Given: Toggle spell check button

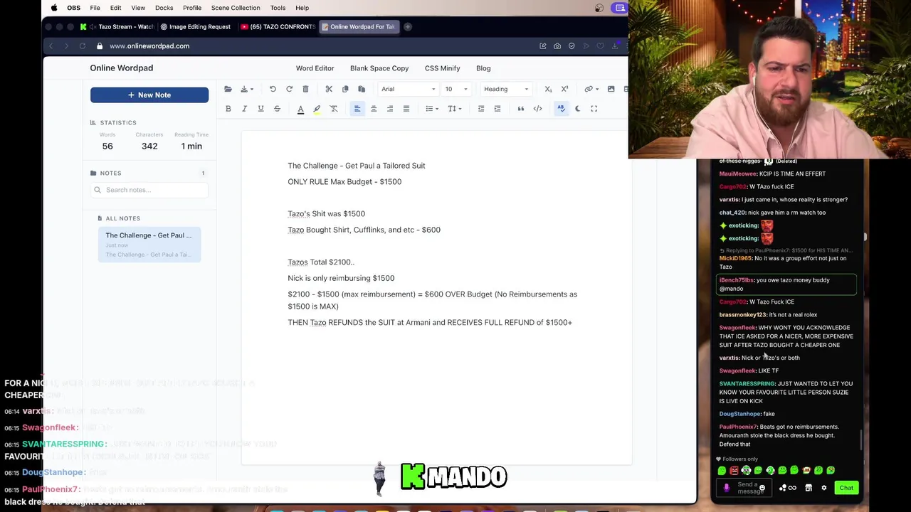Looking at the screenshot, I should (x=561, y=109).
